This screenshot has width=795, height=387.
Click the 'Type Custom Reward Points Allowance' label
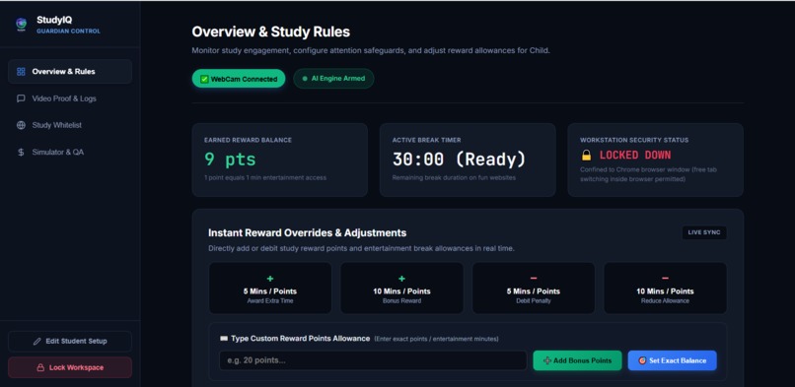(x=301, y=339)
